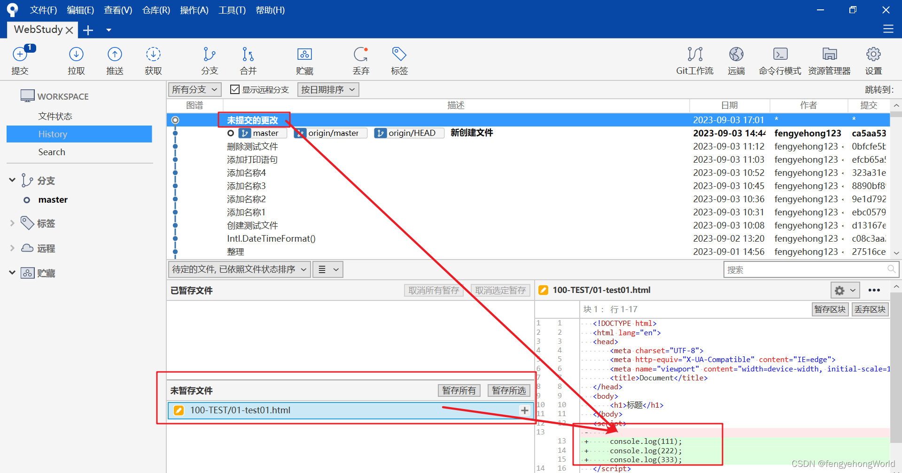The image size is (902, 473).
Task: Click the modified-file icon of unstaged 01-test01.html
Action: pos(179,410)
